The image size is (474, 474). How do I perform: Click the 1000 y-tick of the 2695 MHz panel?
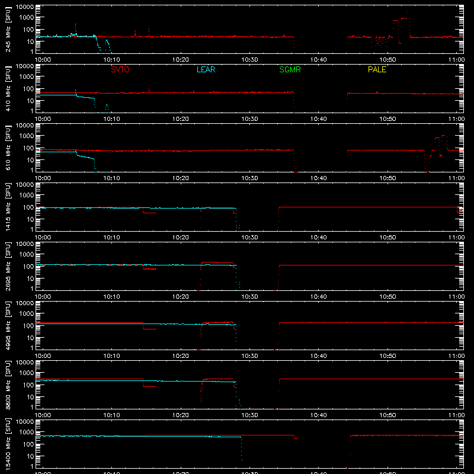coord(27,254)
